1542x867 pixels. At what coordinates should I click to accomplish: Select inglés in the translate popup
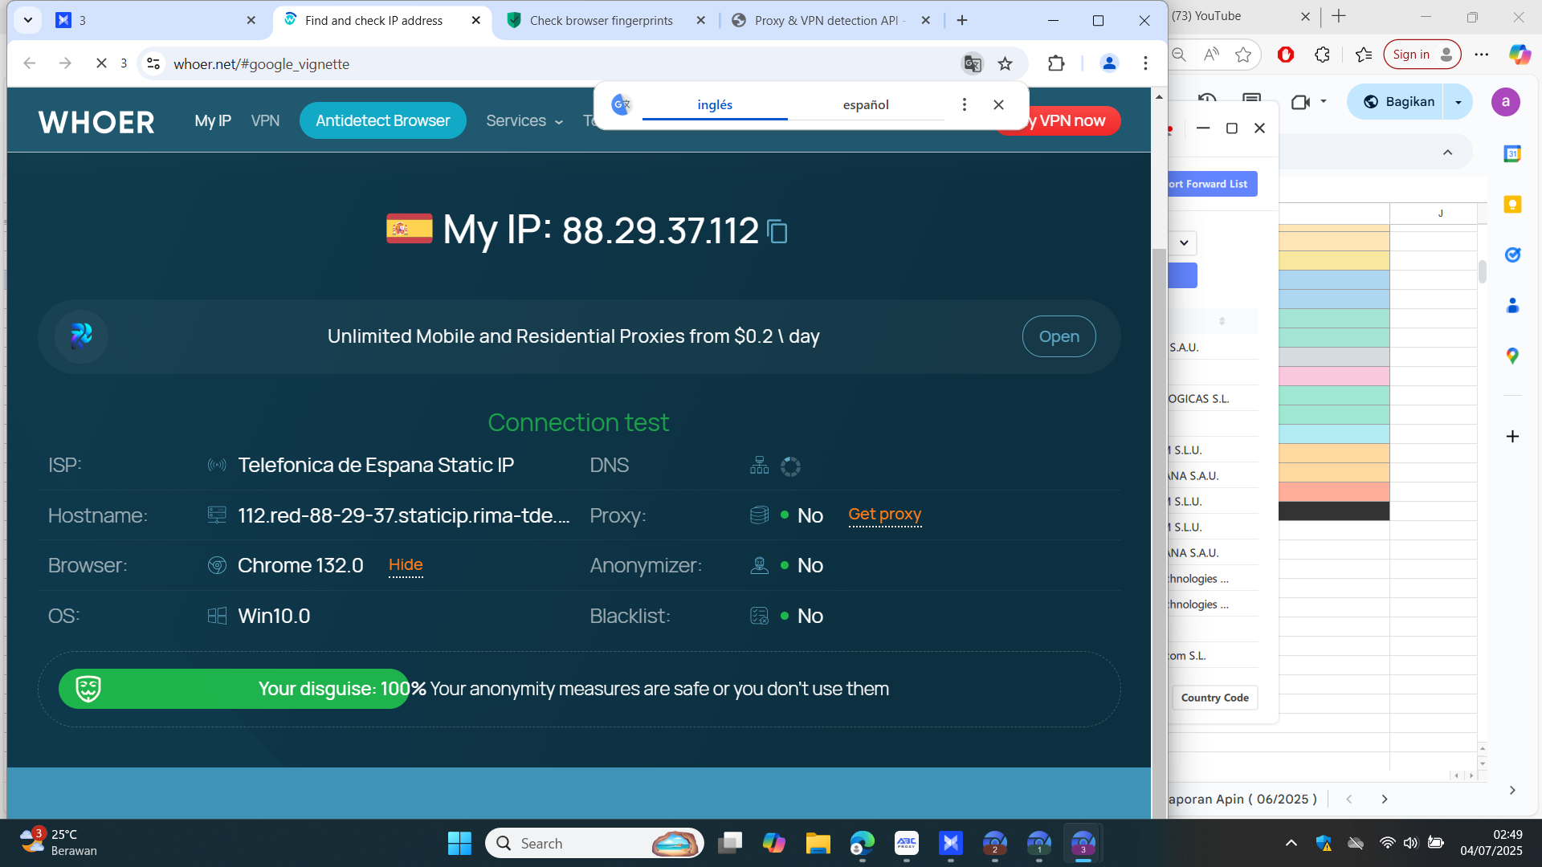click(x=714, y=104)
